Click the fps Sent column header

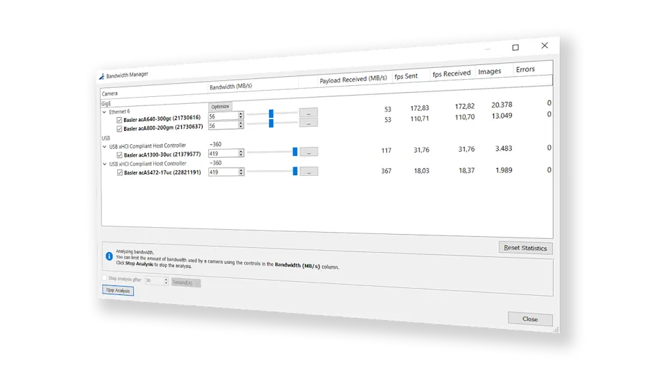(x=406, y=76)
